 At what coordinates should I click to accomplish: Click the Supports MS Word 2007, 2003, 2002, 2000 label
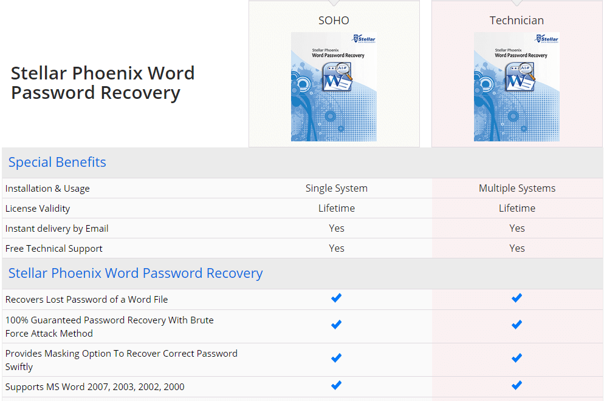95,387
